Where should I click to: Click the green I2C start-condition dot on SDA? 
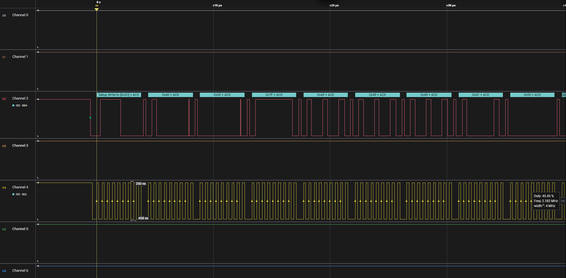pos(90,118)
